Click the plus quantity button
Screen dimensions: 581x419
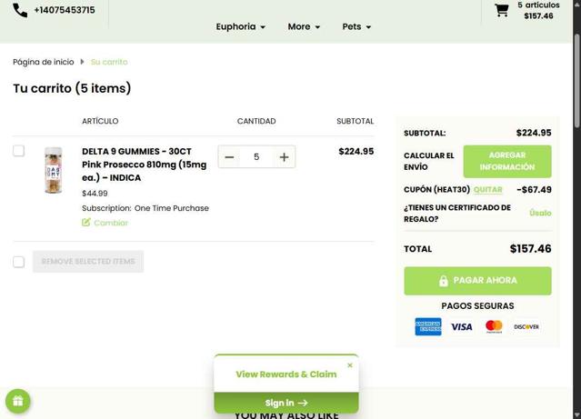click(284, 157)
